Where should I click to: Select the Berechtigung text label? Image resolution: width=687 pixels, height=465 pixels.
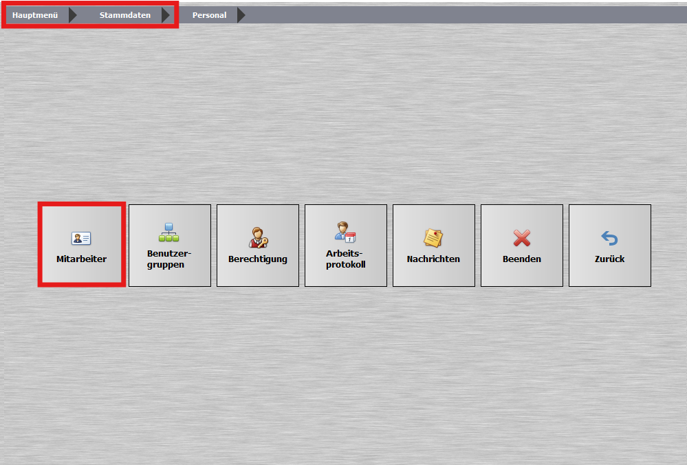(x=257, y=259)
